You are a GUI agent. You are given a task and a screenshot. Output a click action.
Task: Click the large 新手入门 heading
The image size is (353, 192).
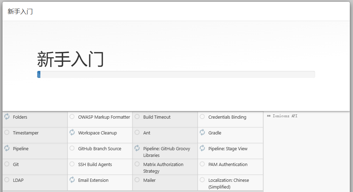(70, 59)
